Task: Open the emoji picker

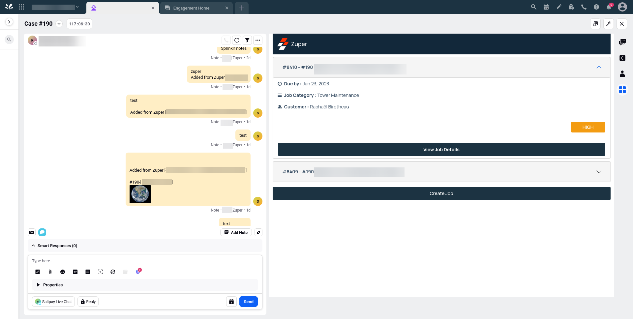Action: 63,272
